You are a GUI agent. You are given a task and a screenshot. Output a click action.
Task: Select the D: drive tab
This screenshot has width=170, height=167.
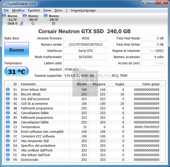point(54,19)
